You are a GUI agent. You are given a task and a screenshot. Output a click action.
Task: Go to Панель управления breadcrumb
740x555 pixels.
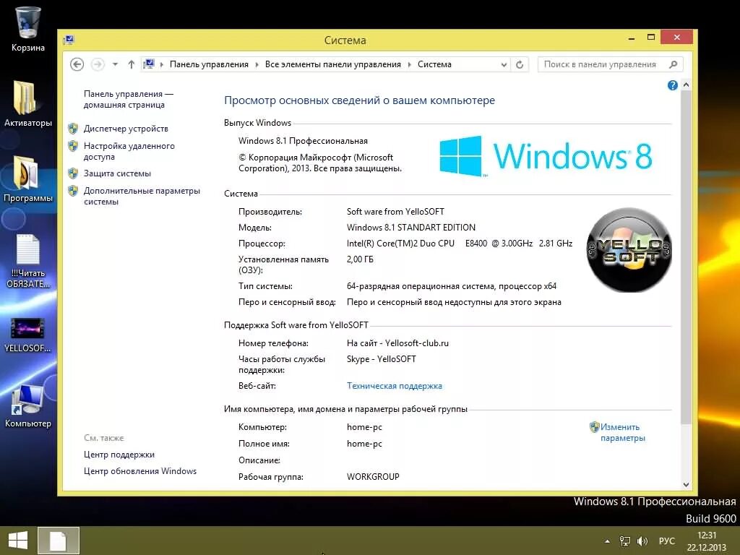[209, 64]
